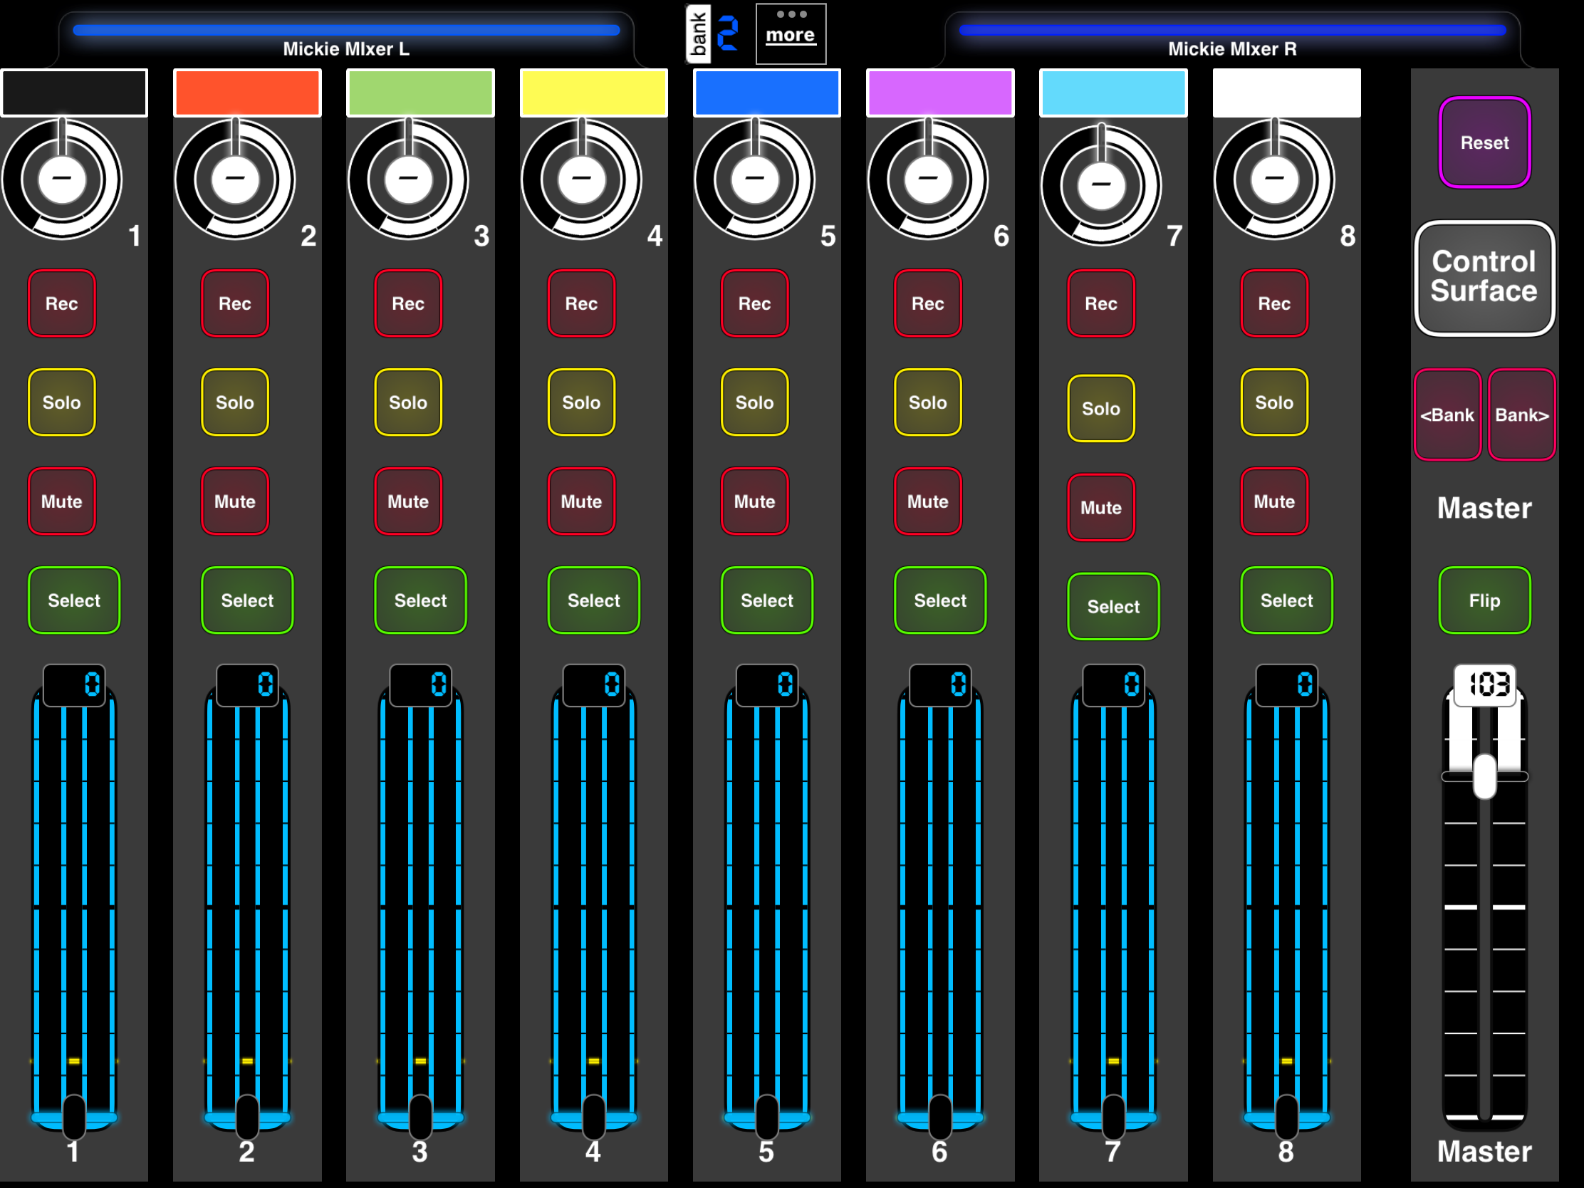This screenshot has width=1584, height=1188.
Task: Click the rotary knob on channel 4
Action: (581, 178)
